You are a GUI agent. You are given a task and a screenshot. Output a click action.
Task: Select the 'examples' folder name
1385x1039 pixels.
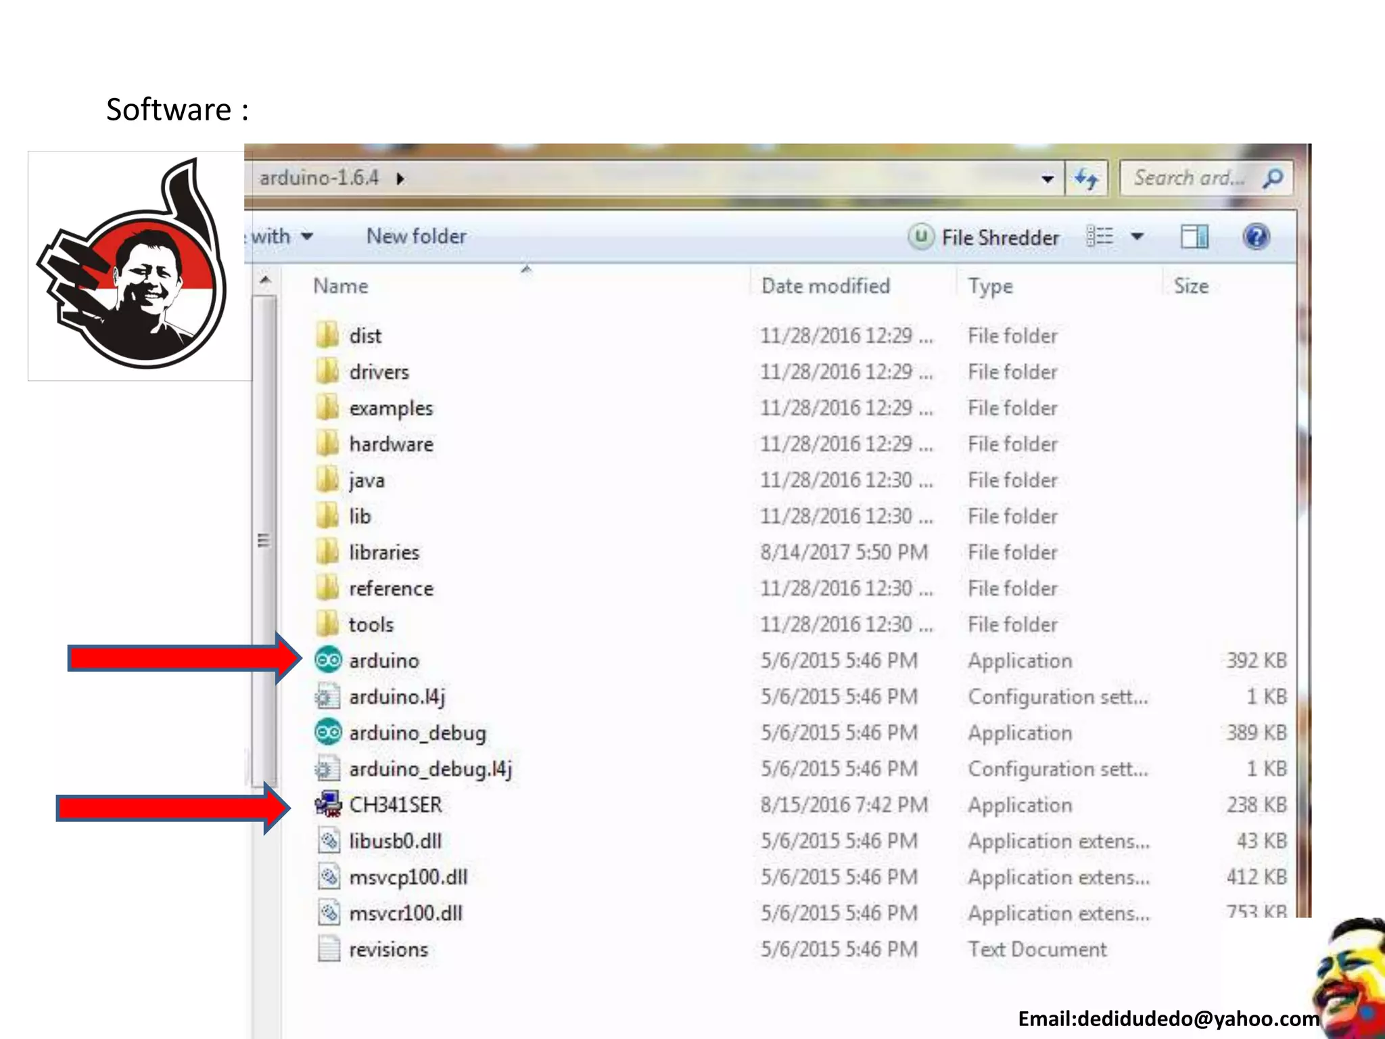(391, 409)
